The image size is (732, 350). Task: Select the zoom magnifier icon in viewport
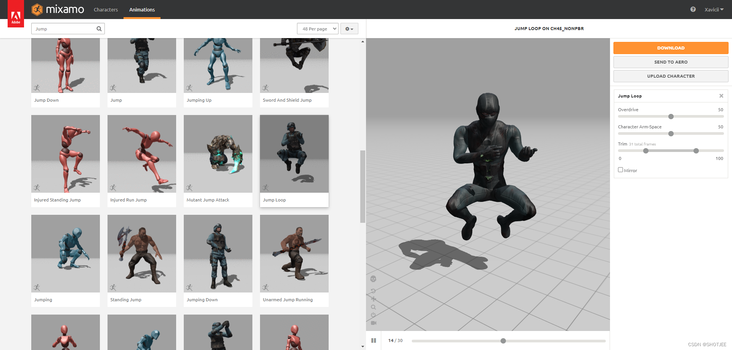coord(373,307)
